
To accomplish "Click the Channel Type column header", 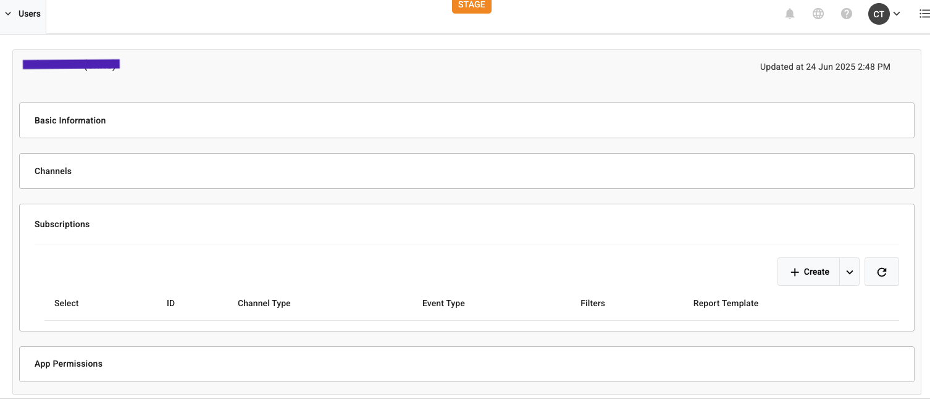I will point(264,303).
